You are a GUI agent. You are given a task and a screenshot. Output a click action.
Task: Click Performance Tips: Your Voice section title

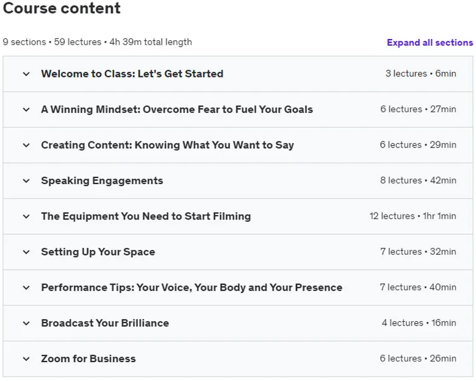[192, 288]
